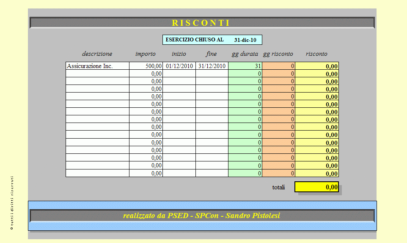This screenshot has width=407, height=243.
Task: Click the descrizione column header
Action: pyautogui.click(x=97, y=54)
